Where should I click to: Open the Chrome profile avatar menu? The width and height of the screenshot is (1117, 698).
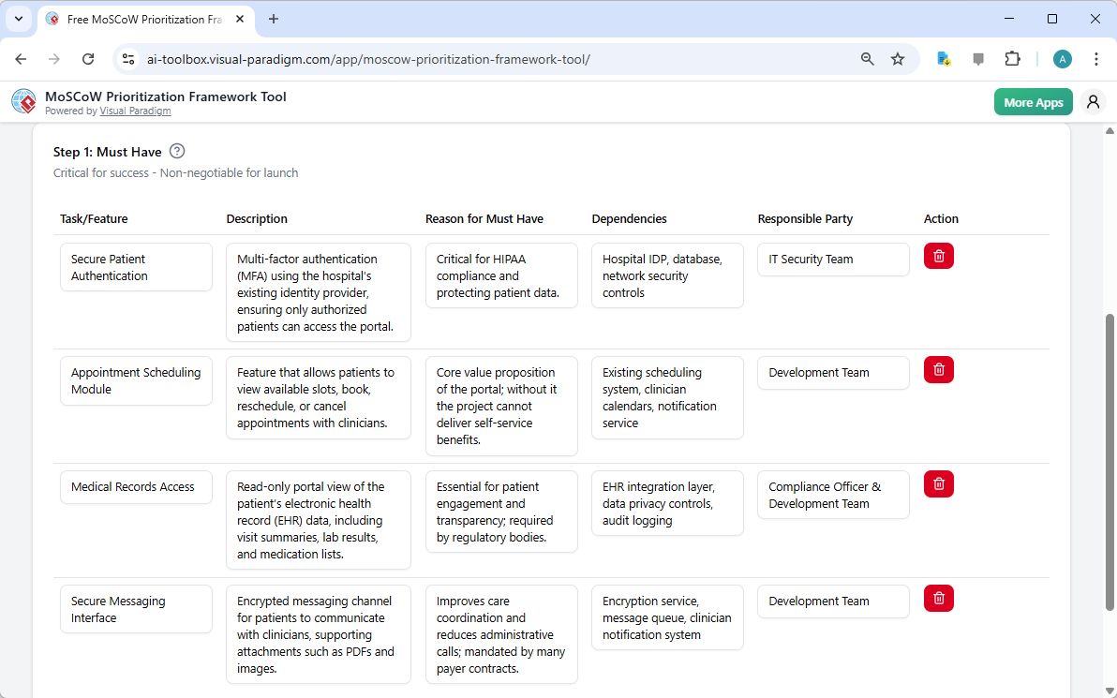pyautogui.click(x=1062, y=58)
